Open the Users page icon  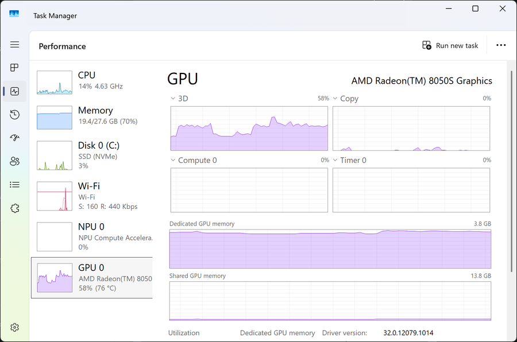pos(15,161)
